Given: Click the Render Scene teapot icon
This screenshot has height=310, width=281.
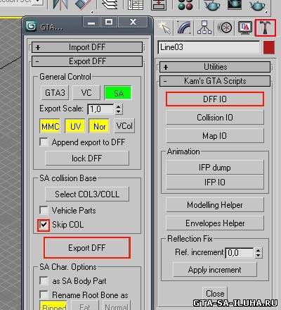Looking at the screenshot, I should [x=212, y=5].
